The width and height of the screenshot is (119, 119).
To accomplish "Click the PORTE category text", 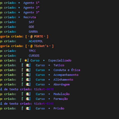I will [x=38, y=37].
